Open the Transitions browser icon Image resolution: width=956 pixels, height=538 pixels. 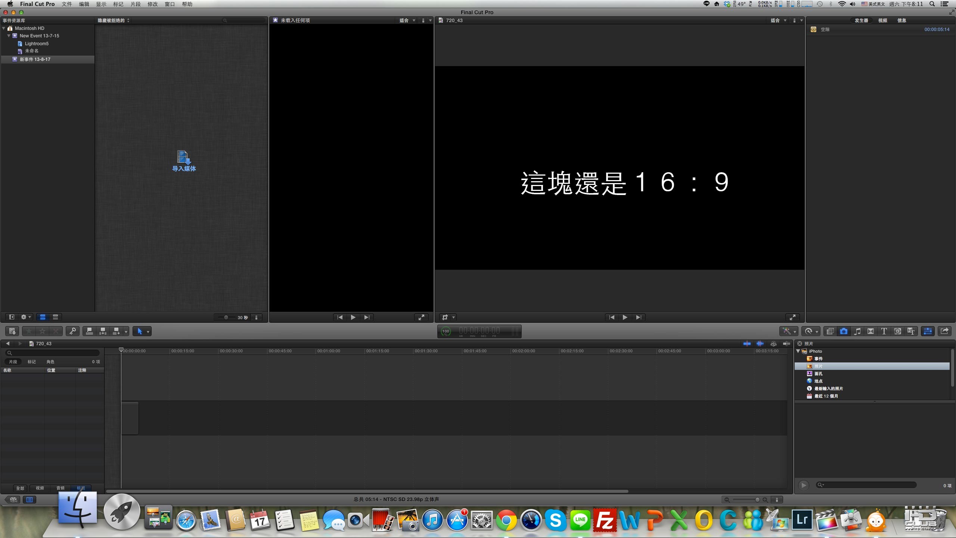(870, 331)
